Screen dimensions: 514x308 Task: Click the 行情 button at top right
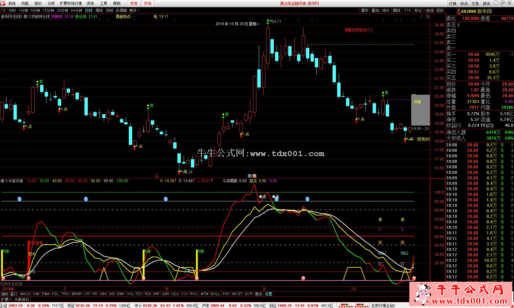[x=453, y=3]
